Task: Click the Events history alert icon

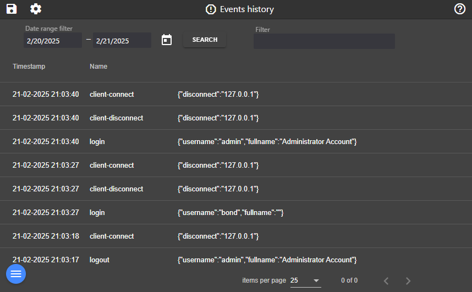Action: [211, 9]
